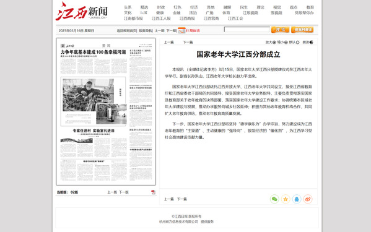Click the orange 搜索 button
Viewport: 371px width, 232px height.
tap(280, 30)
